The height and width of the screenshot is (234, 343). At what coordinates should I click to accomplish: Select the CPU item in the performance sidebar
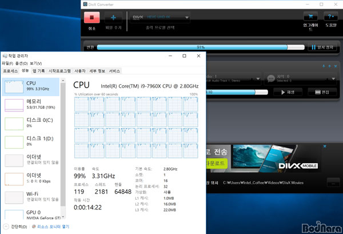click(x=31, y=87)
